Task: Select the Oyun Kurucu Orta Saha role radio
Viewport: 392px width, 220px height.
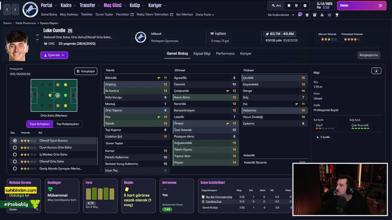Action: 15,148
